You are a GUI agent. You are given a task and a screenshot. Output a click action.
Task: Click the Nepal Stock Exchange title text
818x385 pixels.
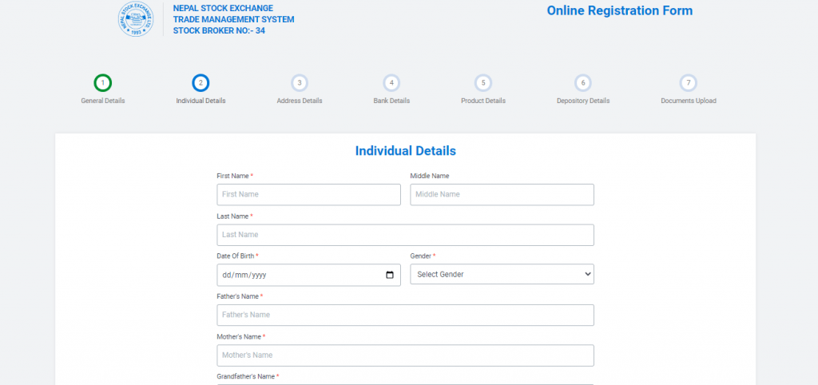click(223, 8)
